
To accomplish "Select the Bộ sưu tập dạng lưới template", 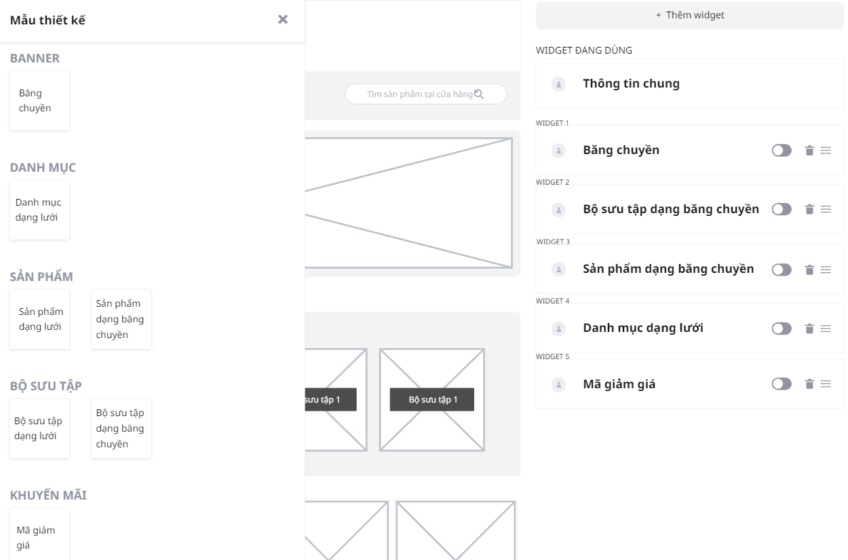I will point(39,428).
